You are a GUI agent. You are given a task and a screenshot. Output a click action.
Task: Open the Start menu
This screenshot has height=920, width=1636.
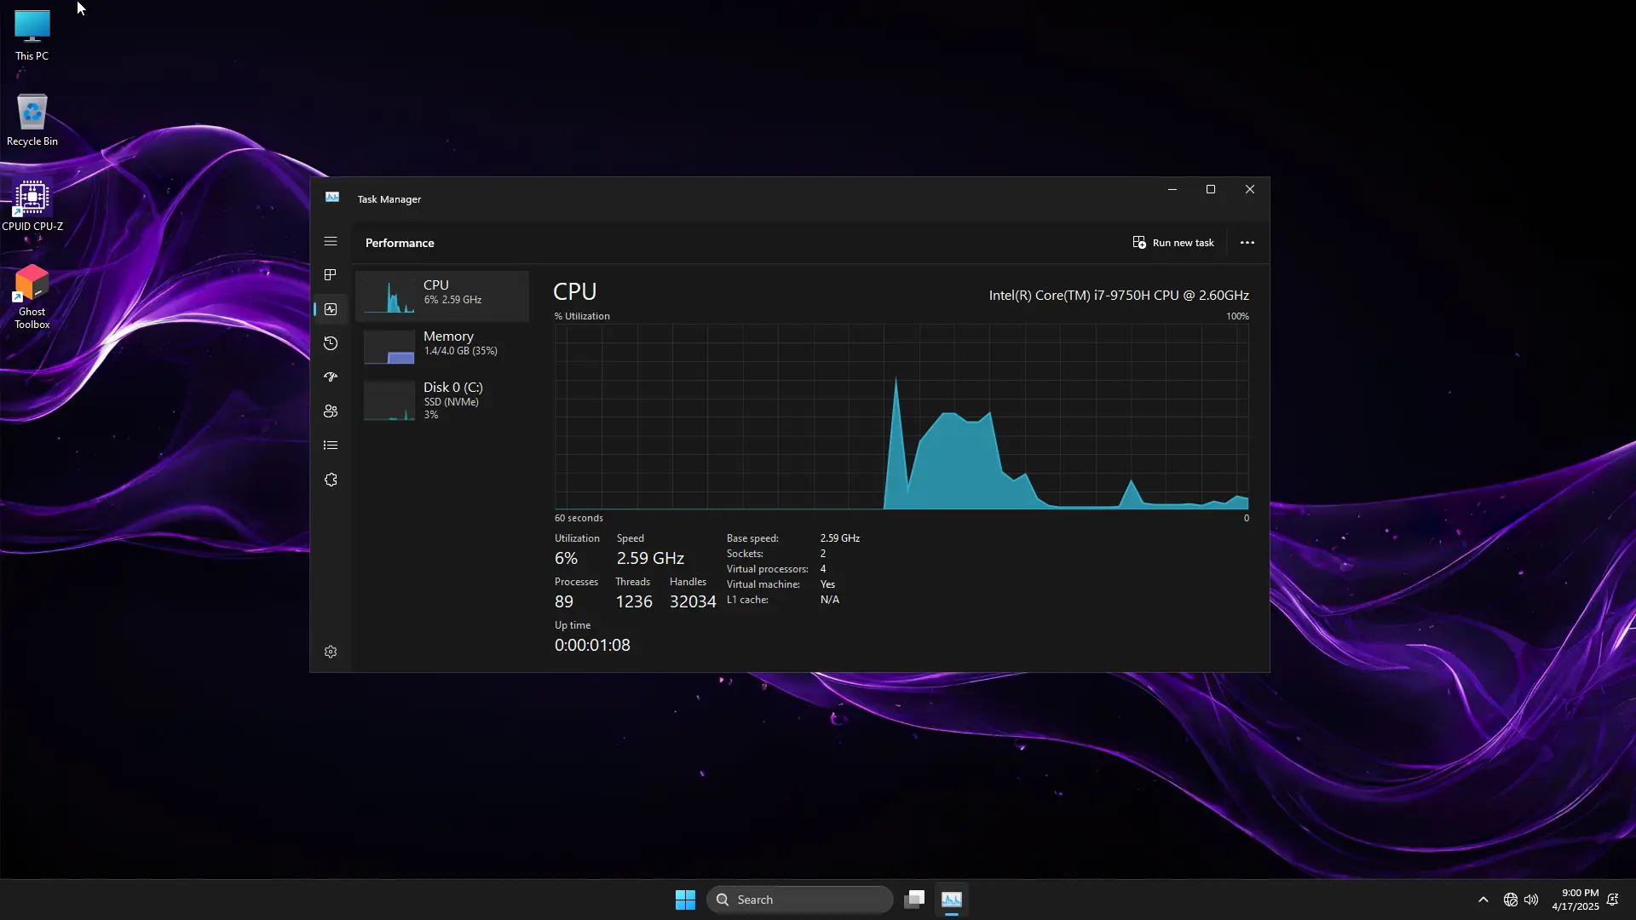click(685, 899)
